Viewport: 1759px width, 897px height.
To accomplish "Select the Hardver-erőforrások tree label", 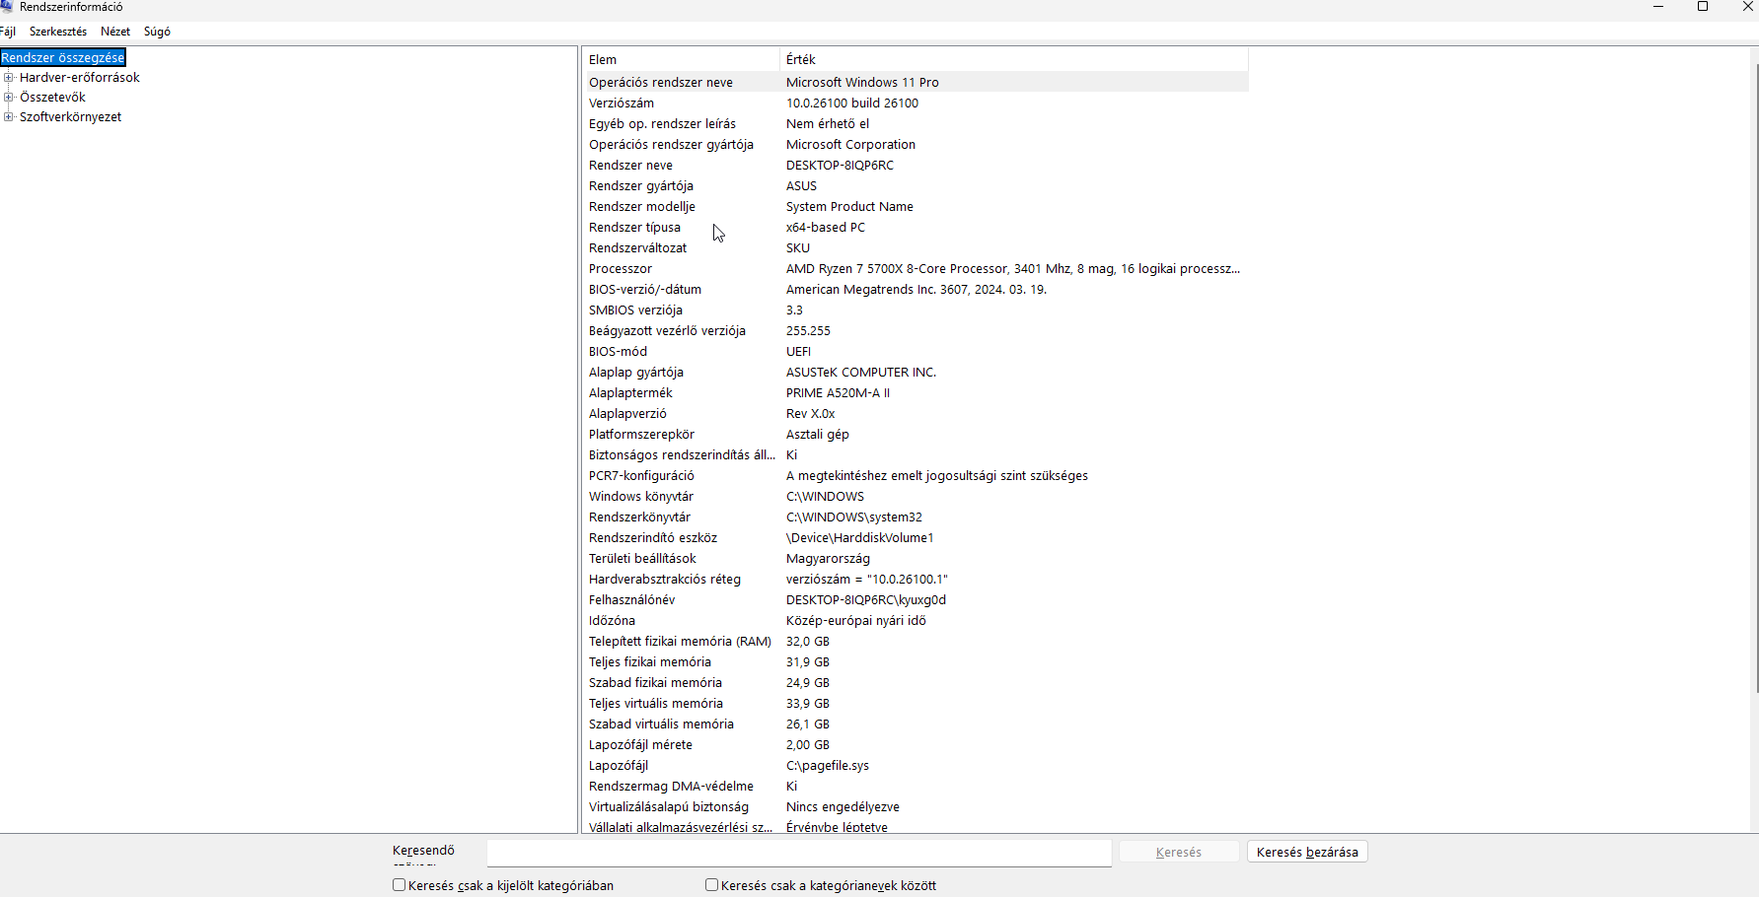I will tap(80, 78).
